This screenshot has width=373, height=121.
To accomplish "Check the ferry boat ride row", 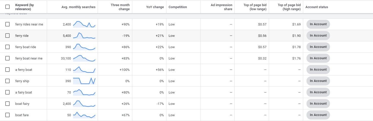I will click(x=7, y=47).
